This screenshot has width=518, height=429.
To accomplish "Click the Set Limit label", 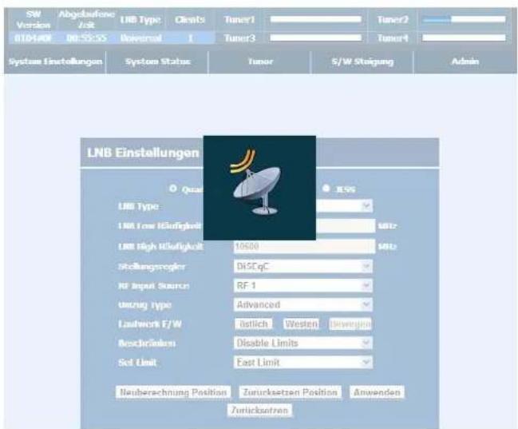I will pos(137,363).
